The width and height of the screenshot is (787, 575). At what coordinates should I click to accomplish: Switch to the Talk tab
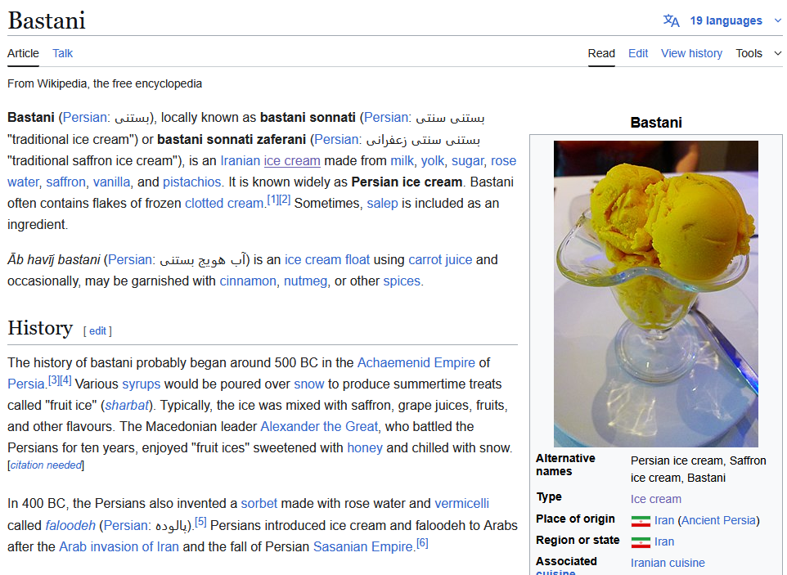(63, 53)
